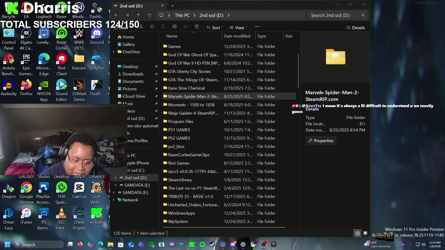Select the Cheat Engine desktop icon
445x250 pixels.
(79, 219)
